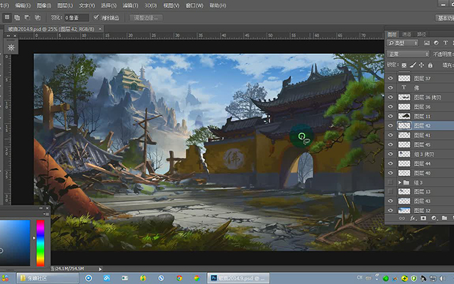
Task: Open the 滤镜(T) menu
Action: coord(131,5)
